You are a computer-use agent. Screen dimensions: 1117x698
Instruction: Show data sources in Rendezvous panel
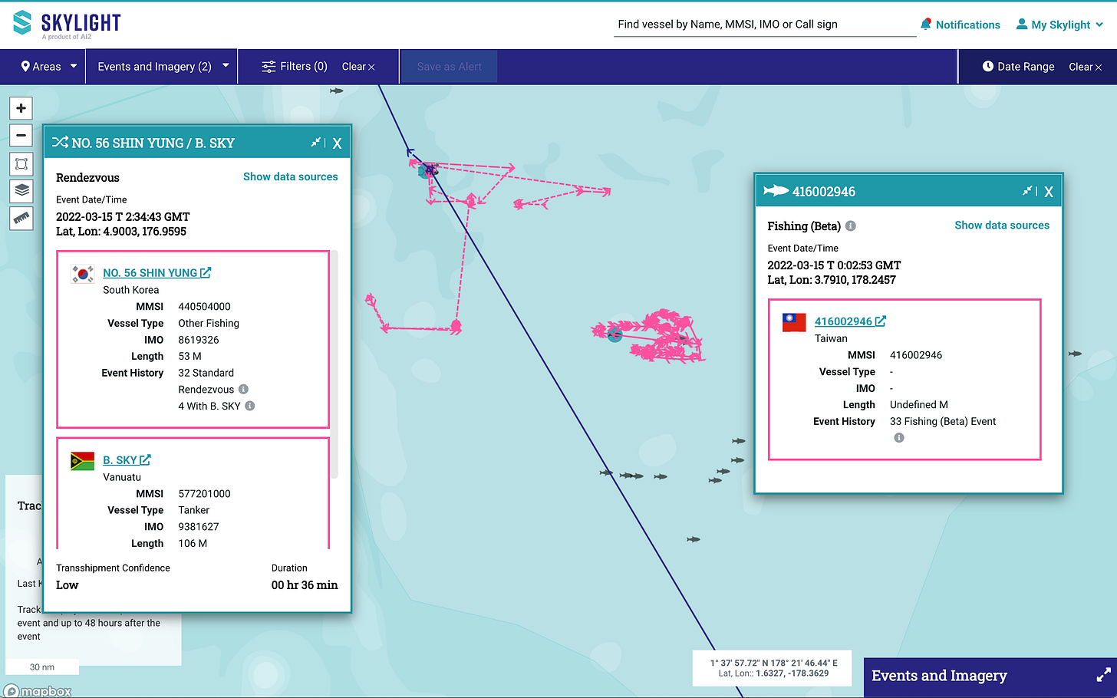tap(291, 176)
